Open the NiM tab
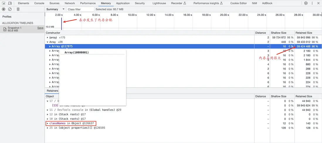 click(255, 3)
